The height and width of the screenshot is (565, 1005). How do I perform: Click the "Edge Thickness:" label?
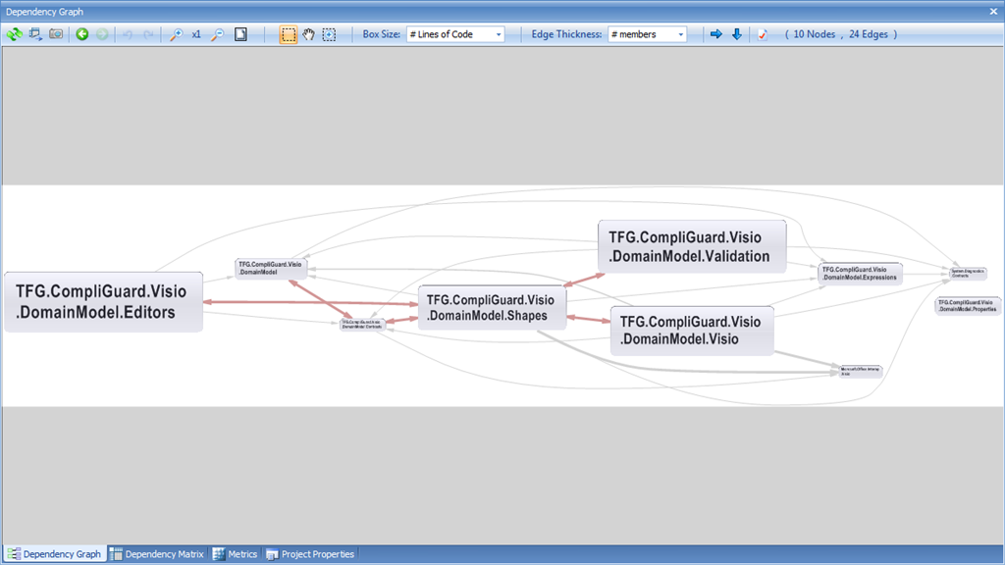coord(566,34)
